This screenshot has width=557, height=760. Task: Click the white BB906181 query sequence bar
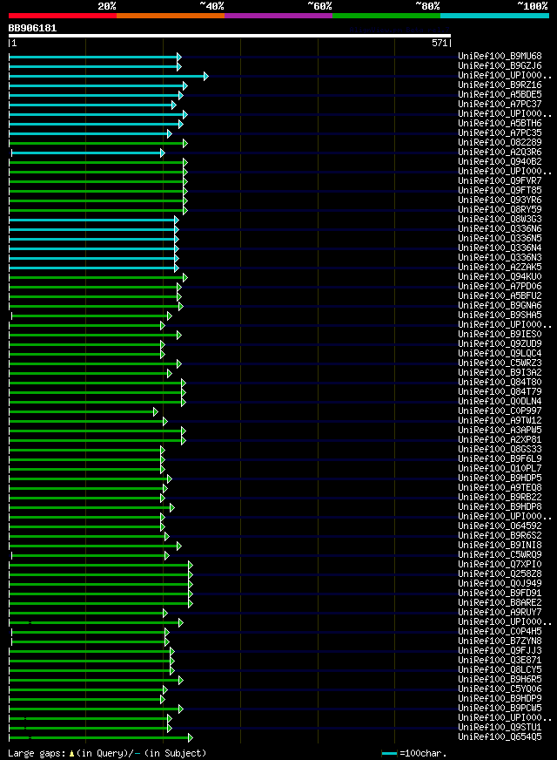230,36
